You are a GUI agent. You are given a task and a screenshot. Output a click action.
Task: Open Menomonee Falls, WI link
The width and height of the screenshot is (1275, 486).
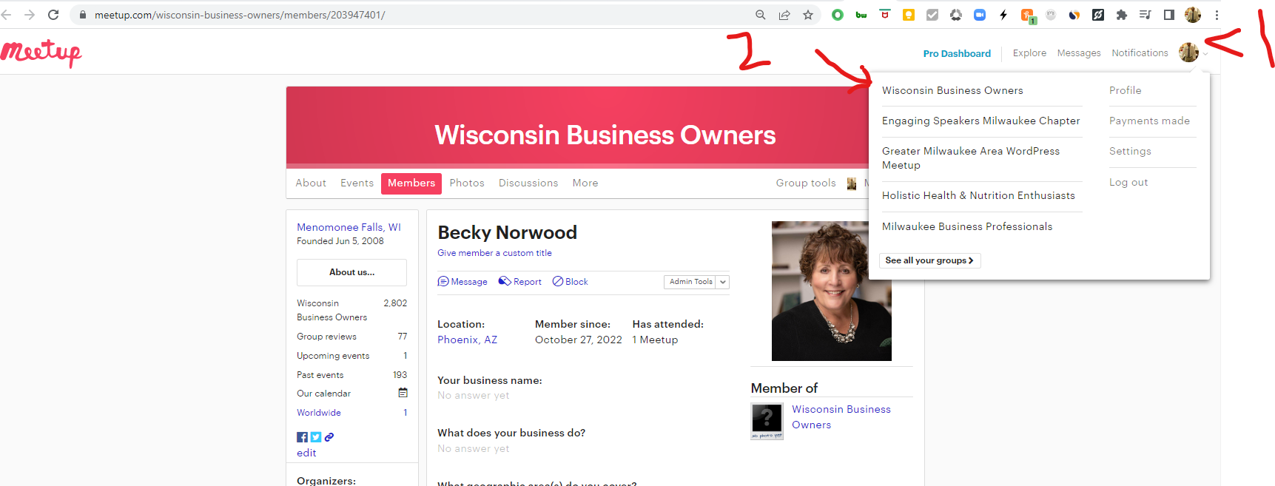pos(349,227)
